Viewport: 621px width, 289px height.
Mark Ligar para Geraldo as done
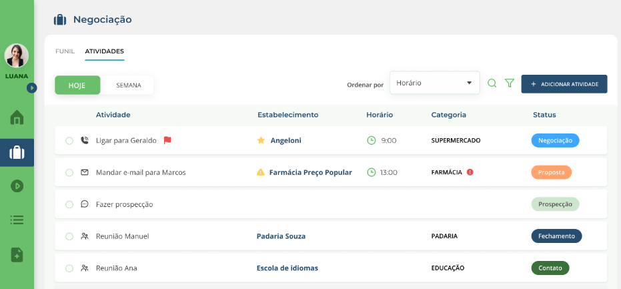point(69,141)
